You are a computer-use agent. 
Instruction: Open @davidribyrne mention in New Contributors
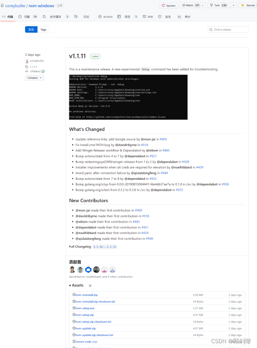point(86,216)
